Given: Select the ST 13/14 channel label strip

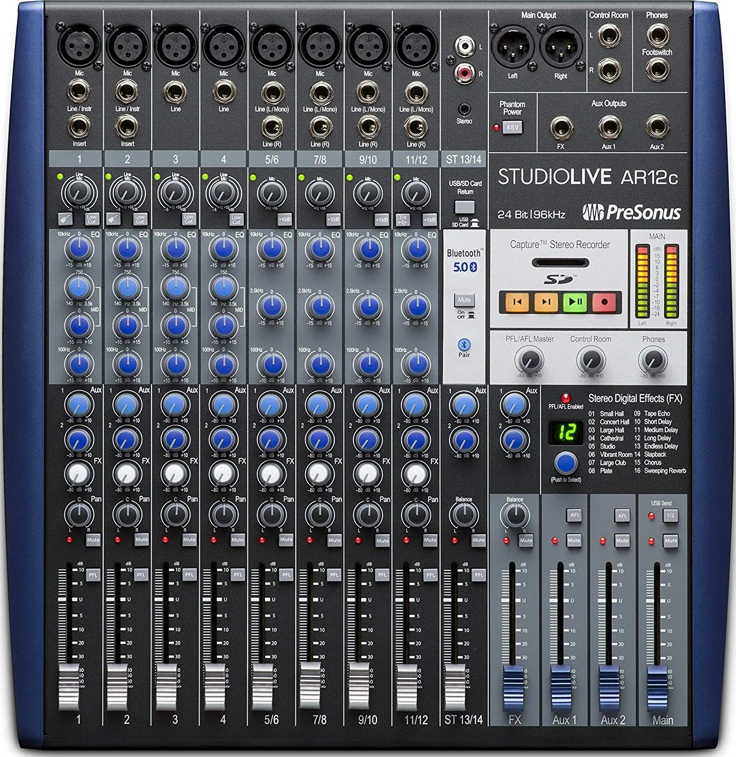Looking at the screenshot, I should (x=465, y=159).
